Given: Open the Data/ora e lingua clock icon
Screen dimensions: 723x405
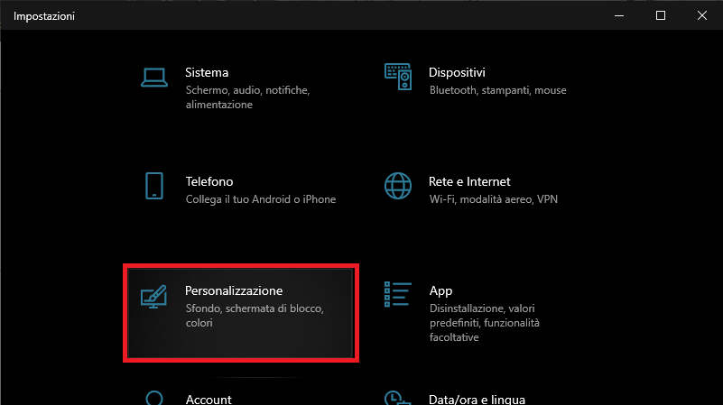Looking at the screenshot, I should click(397, 399).
